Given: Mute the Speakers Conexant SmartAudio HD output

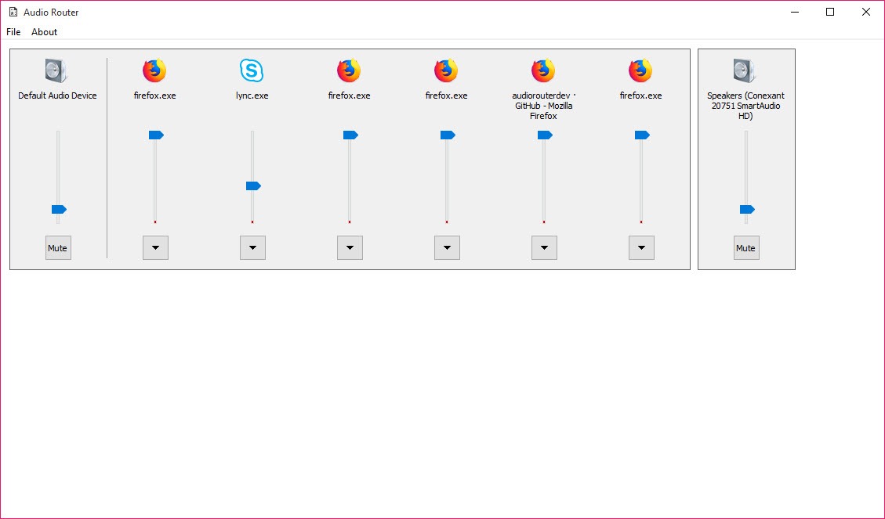Looking at the screenshot, I should 745,248.
